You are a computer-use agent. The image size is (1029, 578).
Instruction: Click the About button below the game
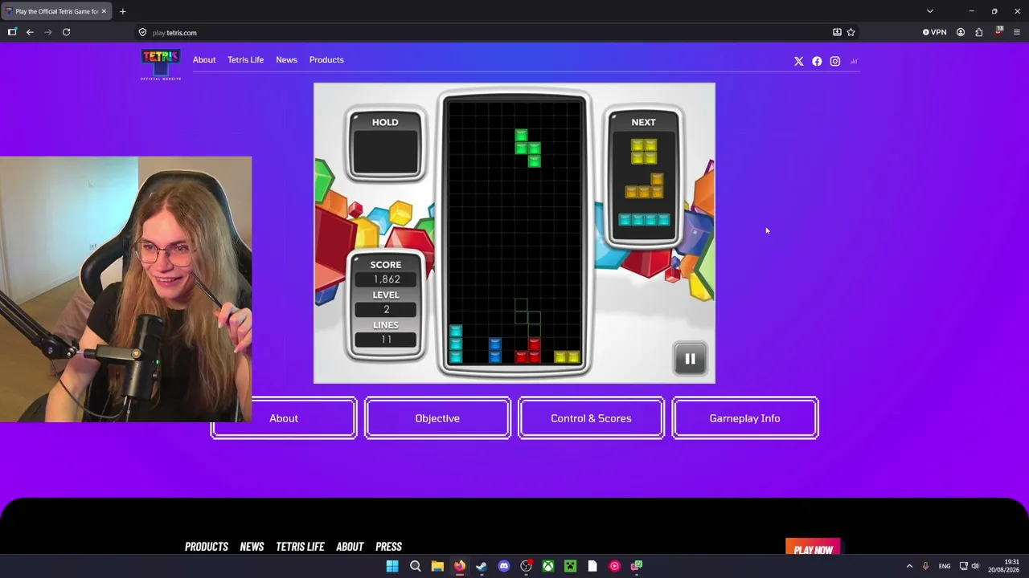pyautogui.click(x=284, y=418)
